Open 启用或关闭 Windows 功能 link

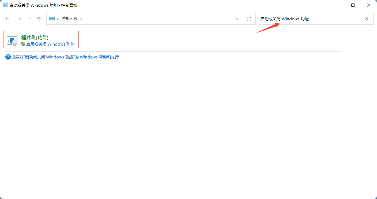tap(50, 44)
